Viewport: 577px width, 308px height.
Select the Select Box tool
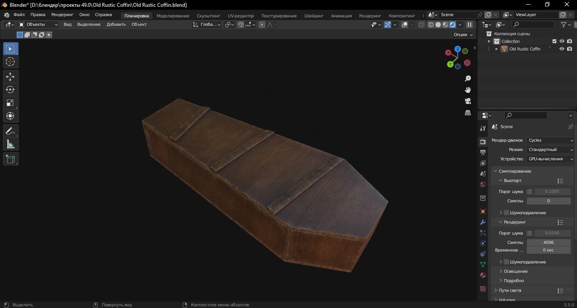click(11, 49)
